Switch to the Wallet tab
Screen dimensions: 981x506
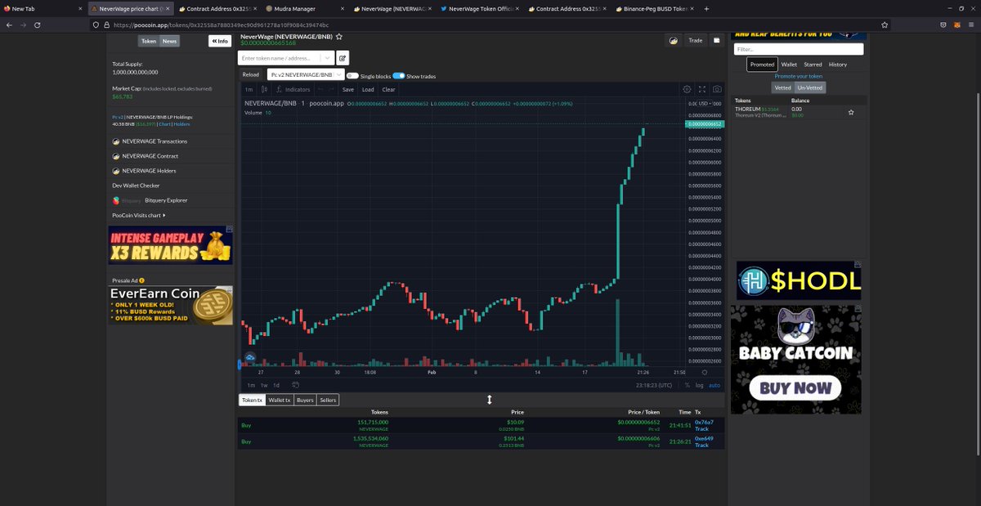(x=789, y=64)
